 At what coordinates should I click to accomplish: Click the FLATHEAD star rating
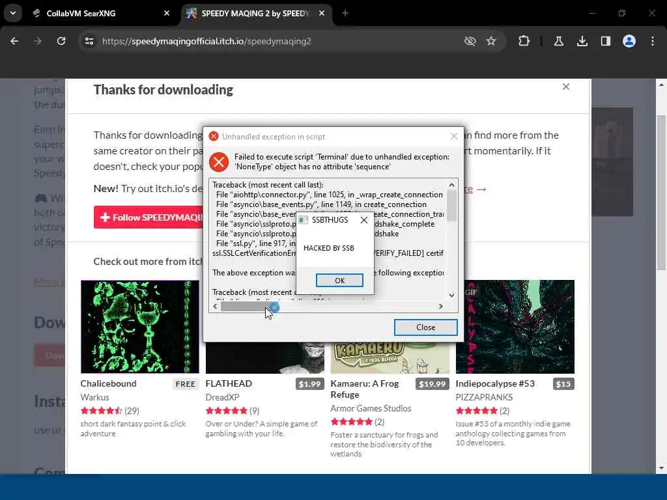click(x=226, y=411)
